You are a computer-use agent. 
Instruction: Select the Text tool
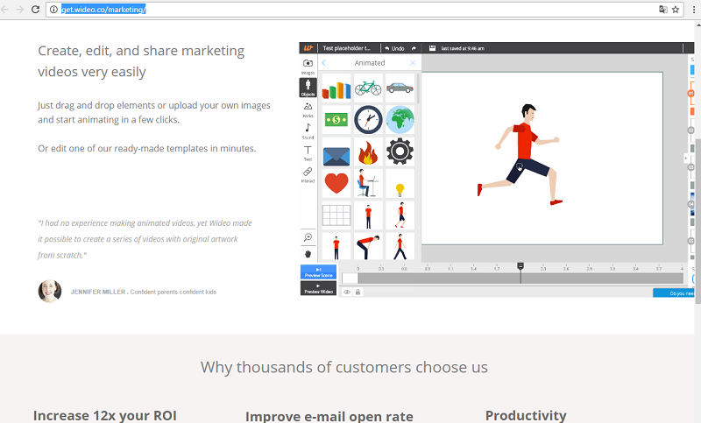pos(308,152)
